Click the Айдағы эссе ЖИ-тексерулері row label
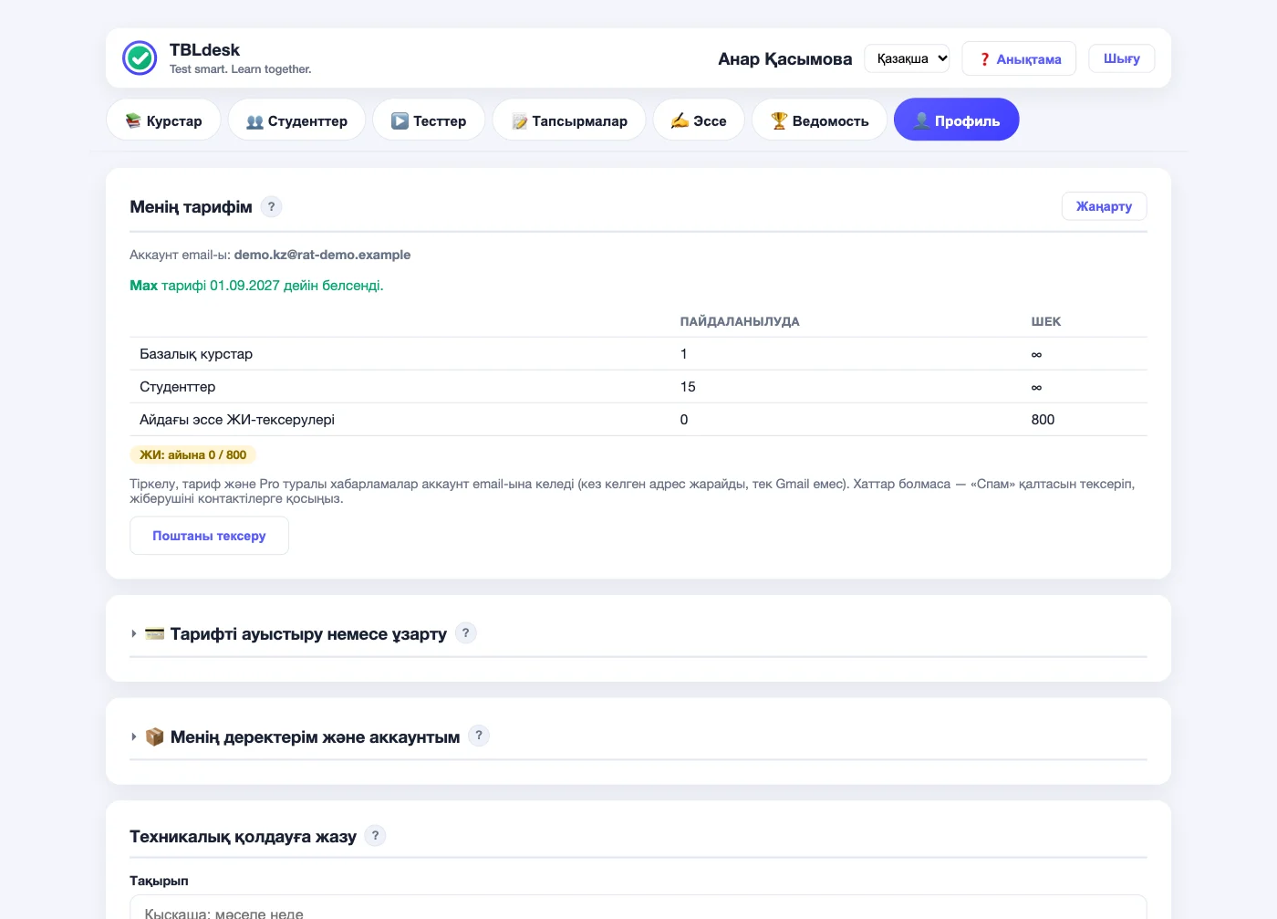Viewport: 1277px width, 919px height. click(x=237, y=420)
